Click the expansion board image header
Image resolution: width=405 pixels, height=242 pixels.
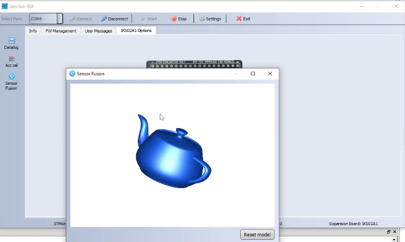(194, 64)
